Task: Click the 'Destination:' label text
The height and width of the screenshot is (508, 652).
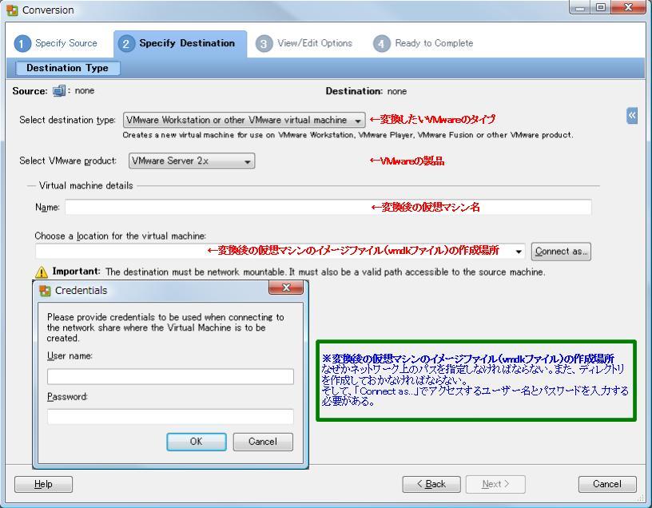Action: coord(354,91)
